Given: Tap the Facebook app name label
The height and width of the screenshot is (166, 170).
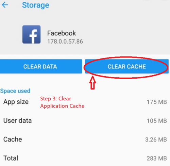Looking at the screenshot, I should coord(62,33).
